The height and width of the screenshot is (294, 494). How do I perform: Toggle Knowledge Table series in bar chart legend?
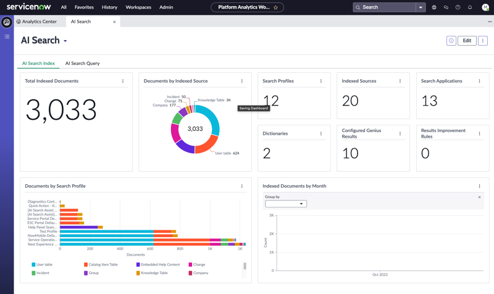pos(152,273)
